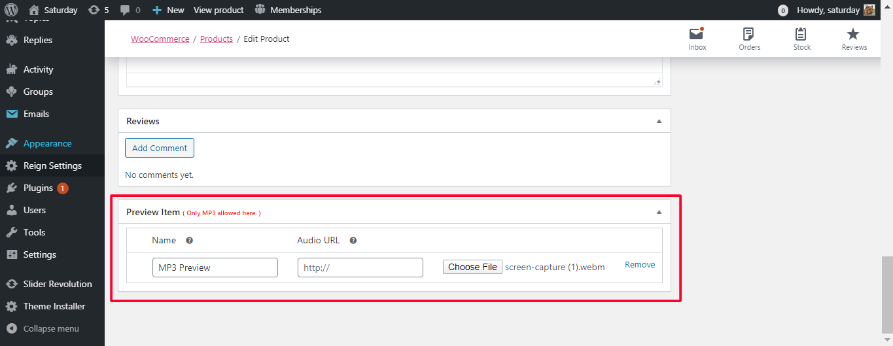Click the Settings sliders icon
Viewport: 893px width, 346px height.
pos(12,254)
